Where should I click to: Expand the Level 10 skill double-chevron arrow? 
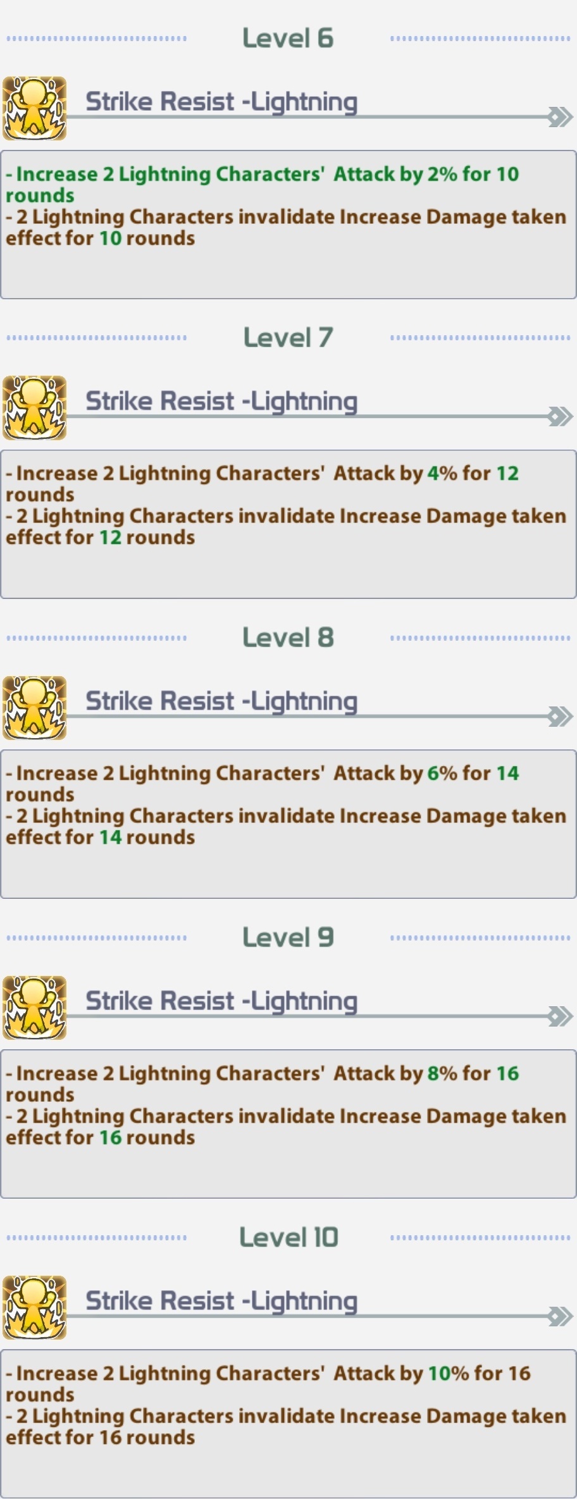[x=561, y=1316]
